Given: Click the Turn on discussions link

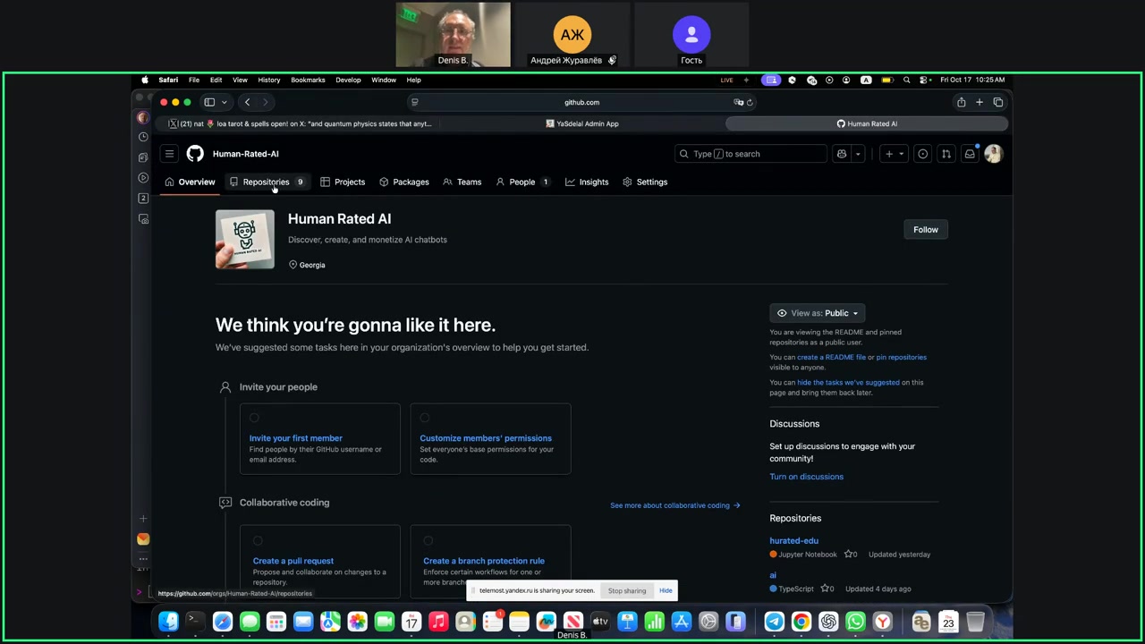Looking at the screenshot, I should pos(806,477).
